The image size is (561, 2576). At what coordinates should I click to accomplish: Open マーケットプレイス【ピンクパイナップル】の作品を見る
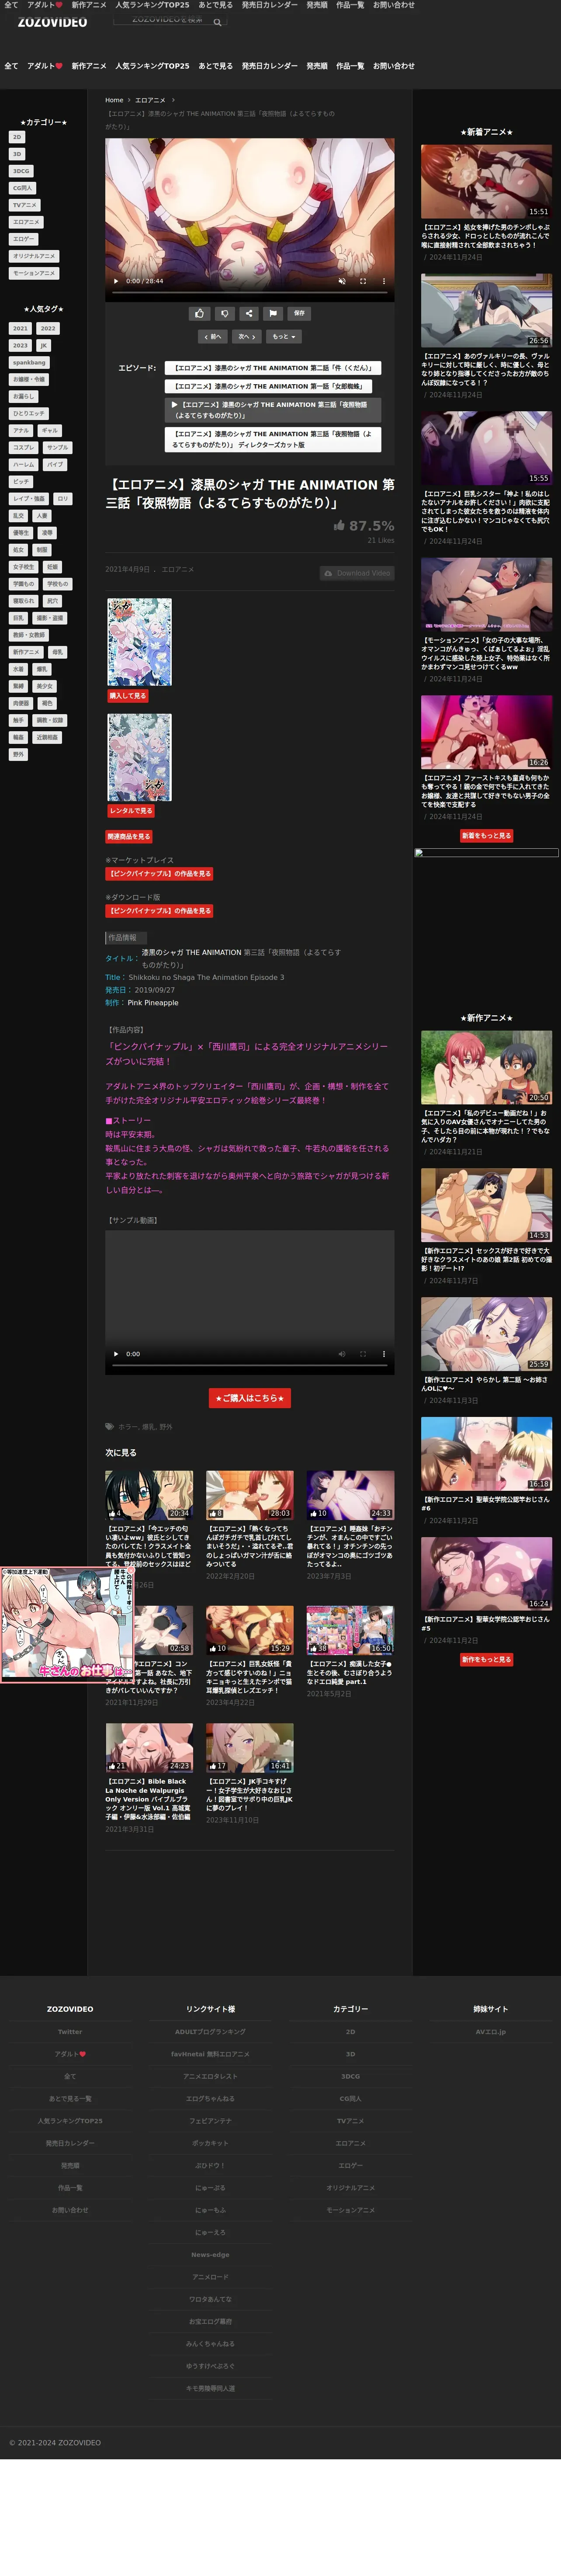160,874
